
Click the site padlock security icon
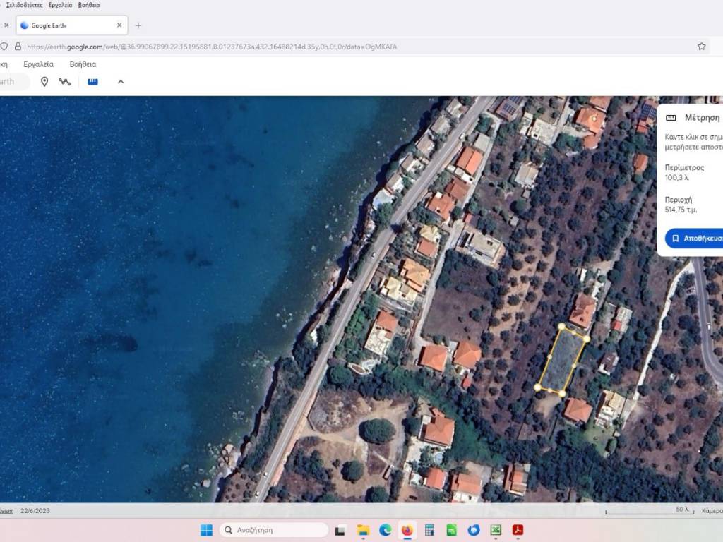coord(18,47)
